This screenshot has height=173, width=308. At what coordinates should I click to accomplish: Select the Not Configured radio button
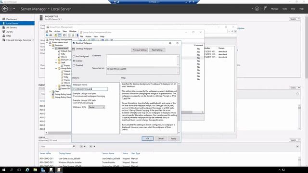pyautogui.click(x=74, y=56)
